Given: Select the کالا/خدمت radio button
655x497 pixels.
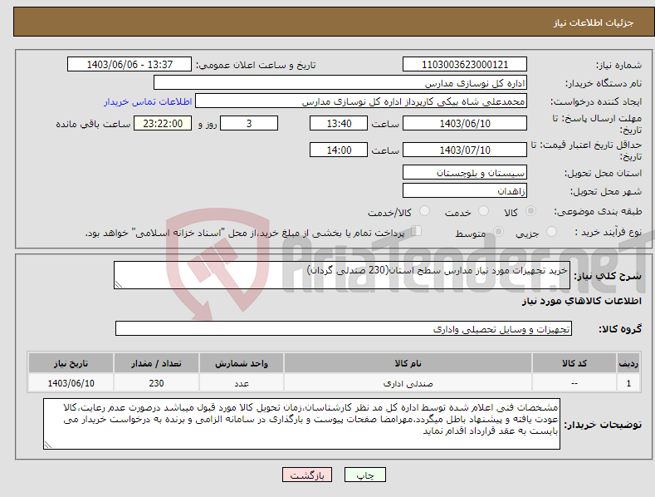Looking at the screenshot, I should (424, 211).
